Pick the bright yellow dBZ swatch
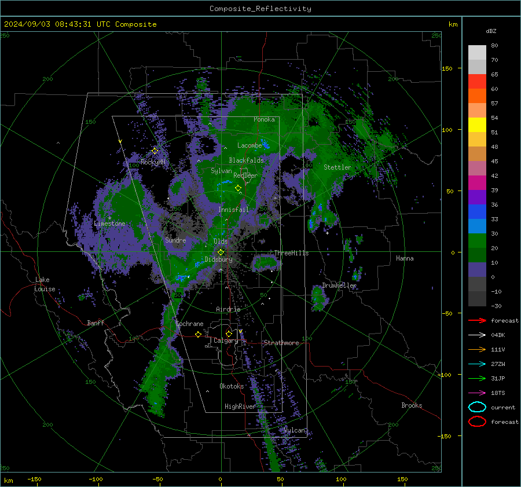Screen dimensions: 521x487 (x=477, y=125)
